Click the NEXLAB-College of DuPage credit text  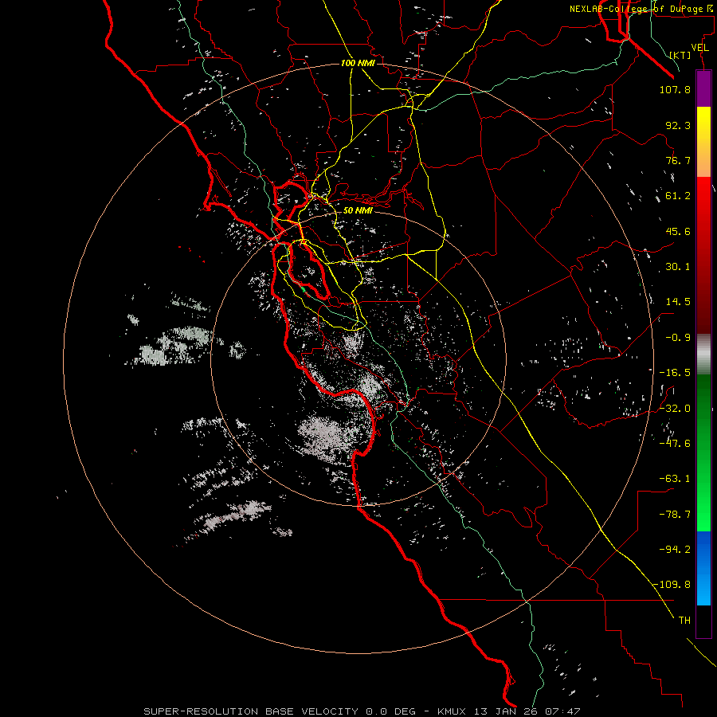coord(639,9)
